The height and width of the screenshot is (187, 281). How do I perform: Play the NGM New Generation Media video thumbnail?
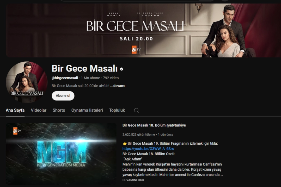click(x=61, y=154)
